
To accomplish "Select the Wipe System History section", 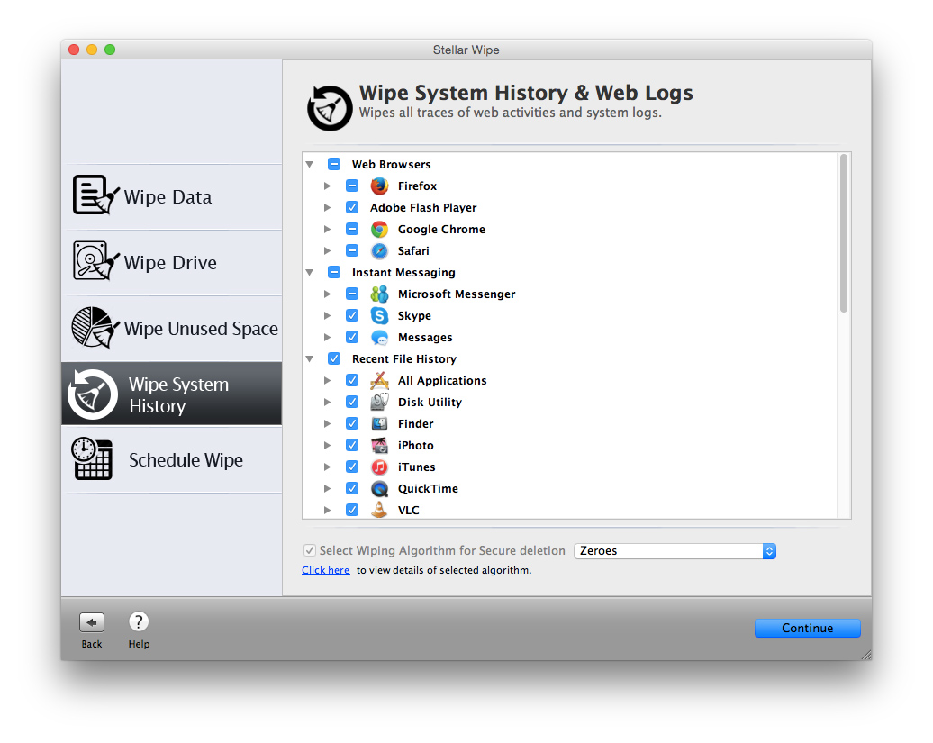I will pos(171,394).
